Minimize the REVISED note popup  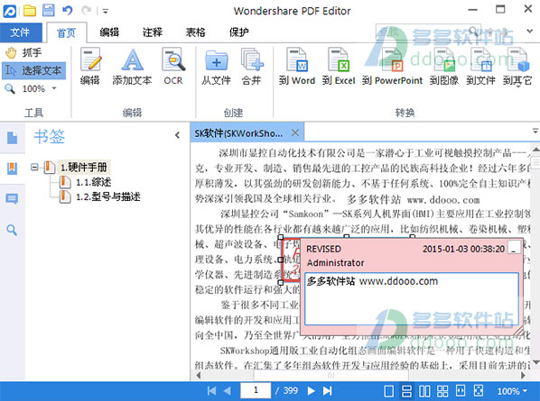(x=514, y=248)
